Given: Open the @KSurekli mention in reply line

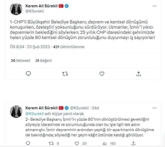Looking at the screenshot, I should pos(35,114).
